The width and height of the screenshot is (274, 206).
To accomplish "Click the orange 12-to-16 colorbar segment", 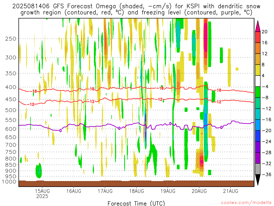I will coord(258,48).
